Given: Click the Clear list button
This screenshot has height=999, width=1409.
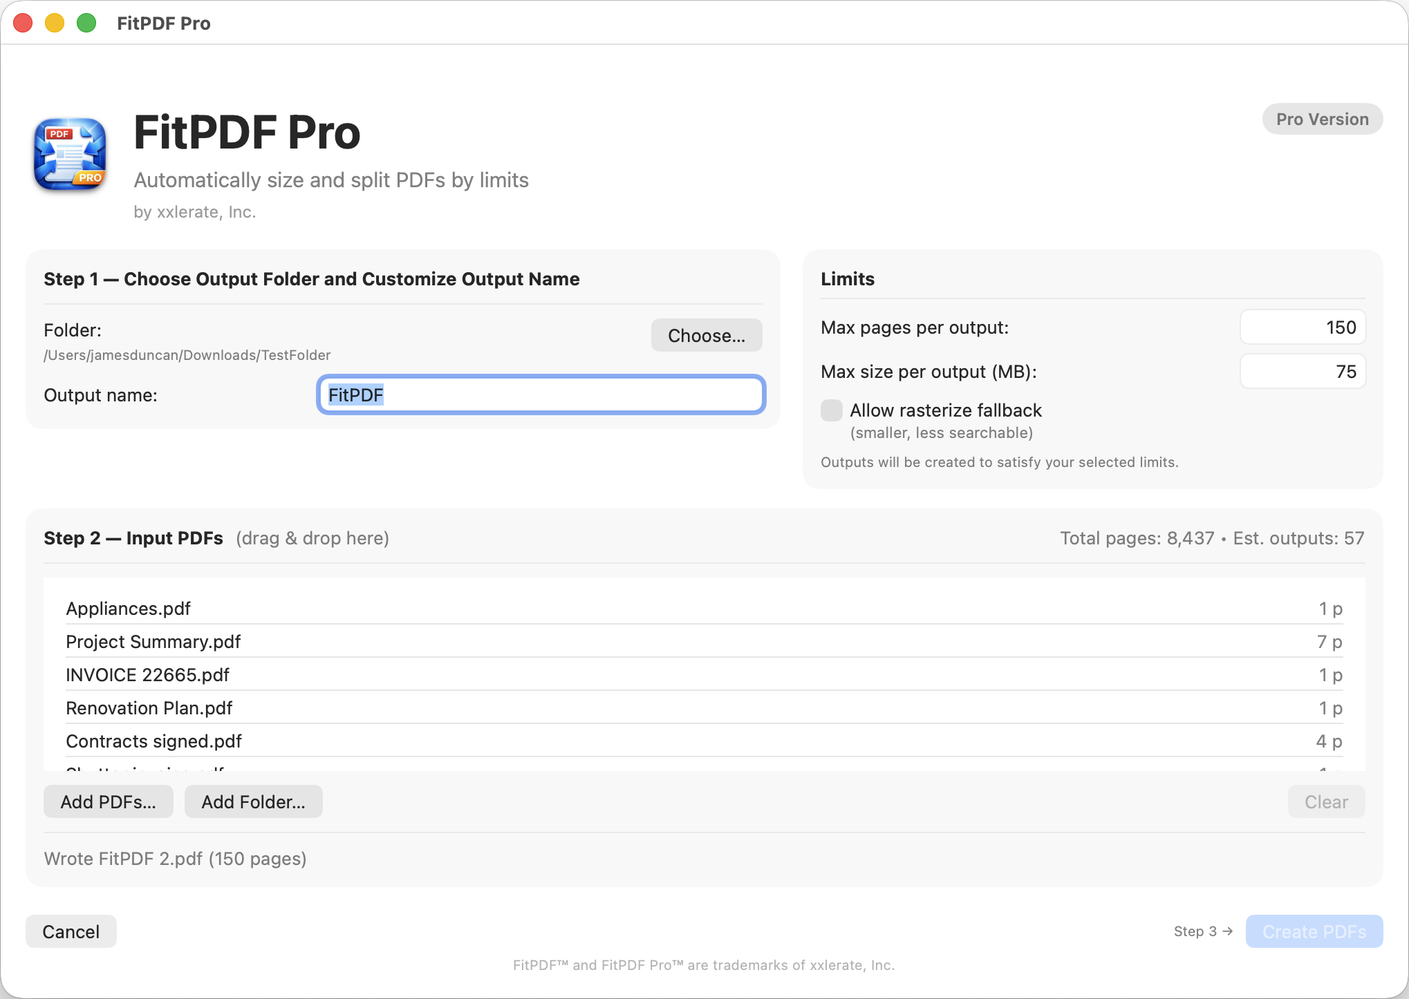Looking at the screenshot, I should pos(1325,802).
